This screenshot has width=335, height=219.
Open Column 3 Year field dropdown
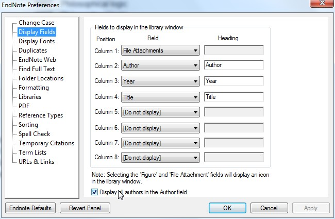tap(160, 81)
